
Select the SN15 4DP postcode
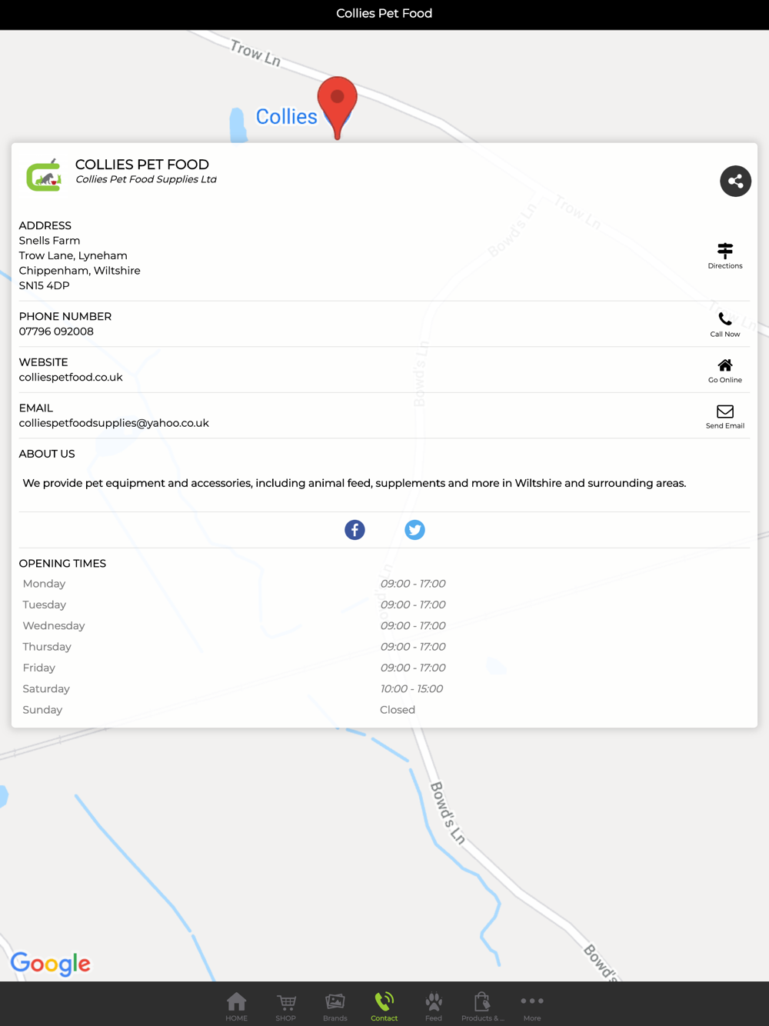pyautogui.click(x=44, y=285)
